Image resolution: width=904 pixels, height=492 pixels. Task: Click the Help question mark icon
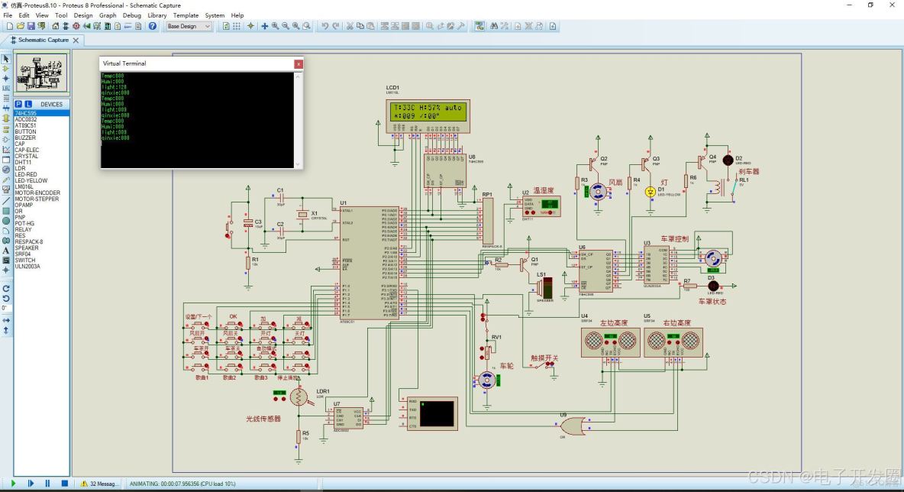[153, 26]
